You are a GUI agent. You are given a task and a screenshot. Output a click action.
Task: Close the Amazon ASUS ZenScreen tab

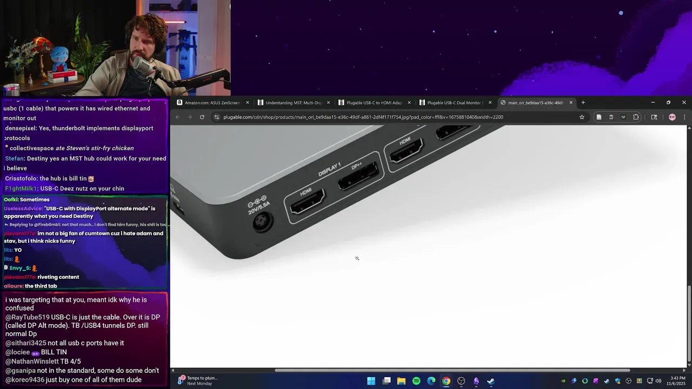248,103
